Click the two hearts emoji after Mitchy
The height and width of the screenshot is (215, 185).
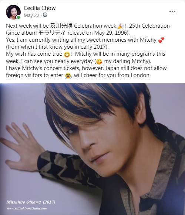[x=161, y=40]
